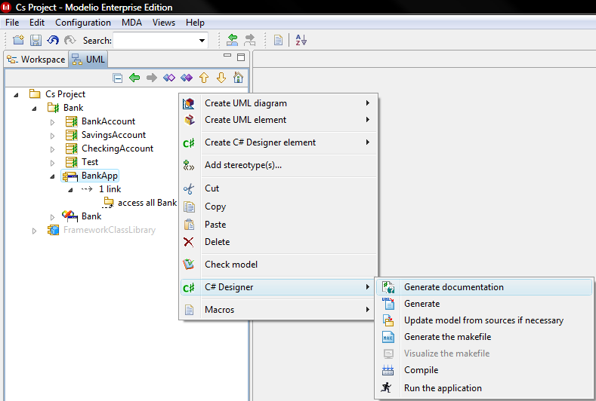
Task: Collapse all tree nodes icon
Action: 117,78
